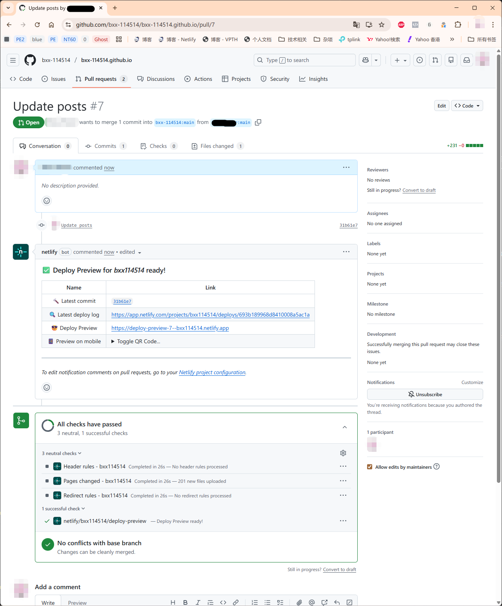This screenshot has width=502, height=606.
Task: Click the Edit title button
Action: click(442, 106)
